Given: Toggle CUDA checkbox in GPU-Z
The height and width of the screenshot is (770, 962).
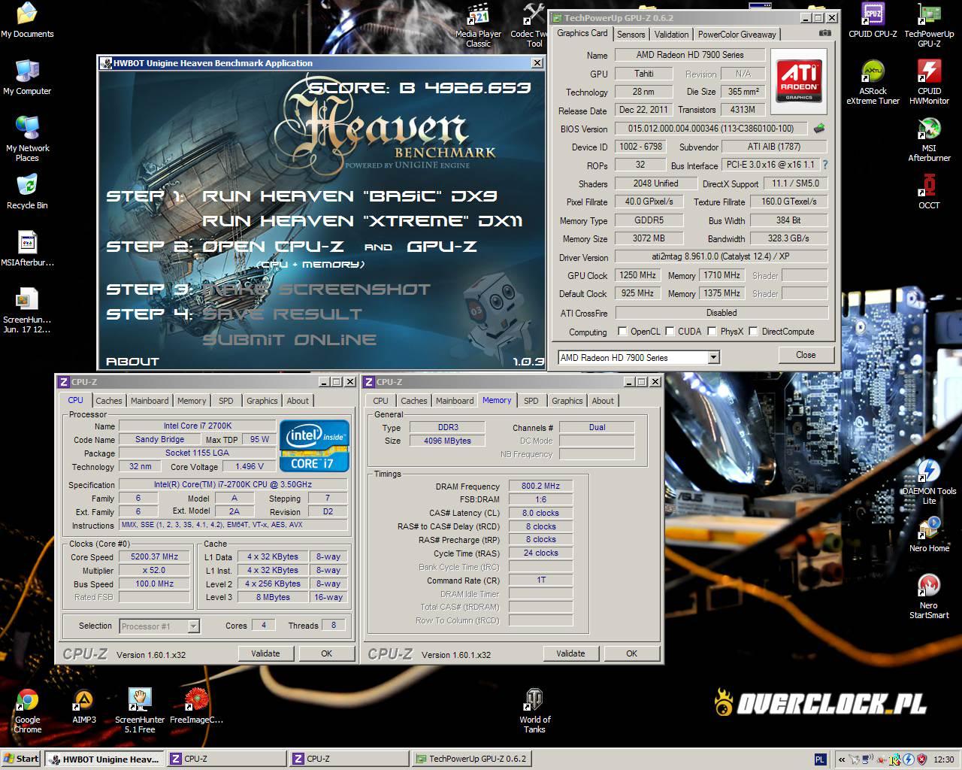Looking at the screenshot, I should coord(670,332).
